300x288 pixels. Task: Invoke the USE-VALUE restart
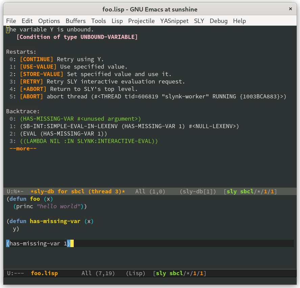[38, 67]
